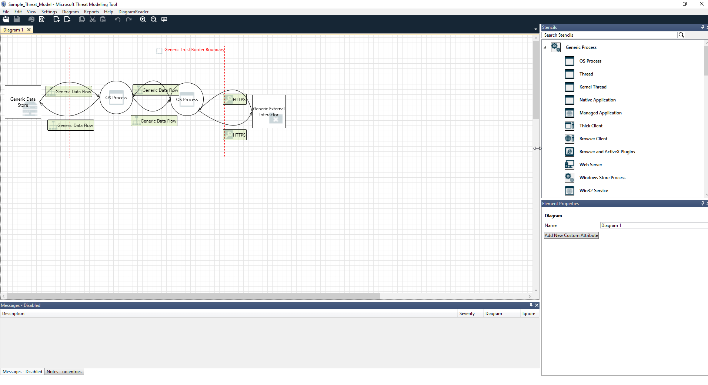Screen dimensions: 708x385
Task: Click the Open model folder icon
Action: (6, 19)
